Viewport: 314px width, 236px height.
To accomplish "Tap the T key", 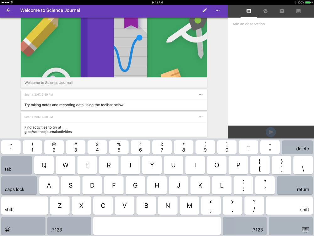I will [130, 165].
